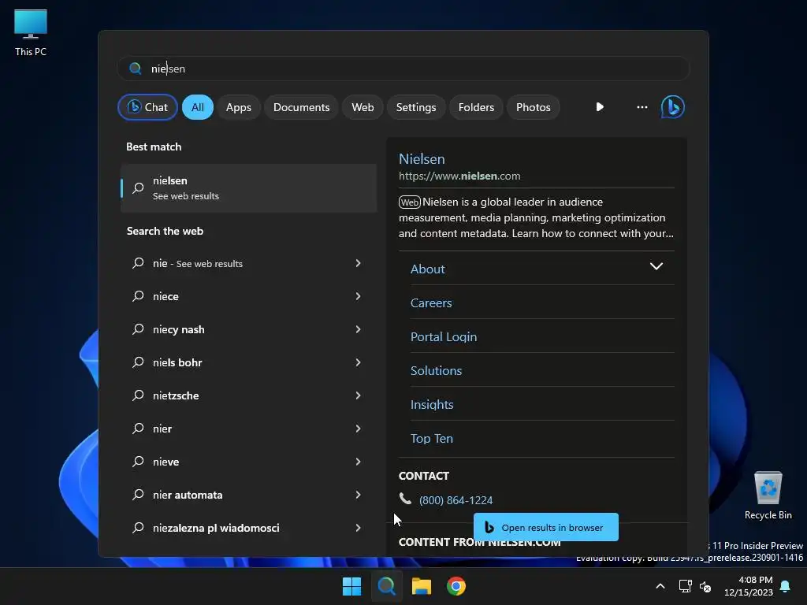This screenshot has width=807, height=605.
Task: Open the www.nielsen.com URL link
Action: 459,176
